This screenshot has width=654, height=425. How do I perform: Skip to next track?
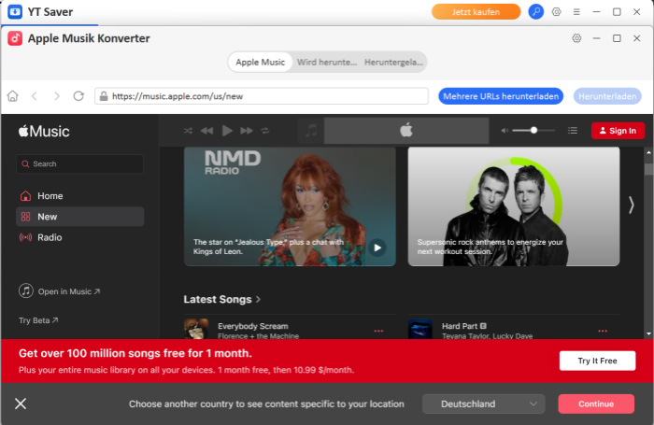pos(247,131)
